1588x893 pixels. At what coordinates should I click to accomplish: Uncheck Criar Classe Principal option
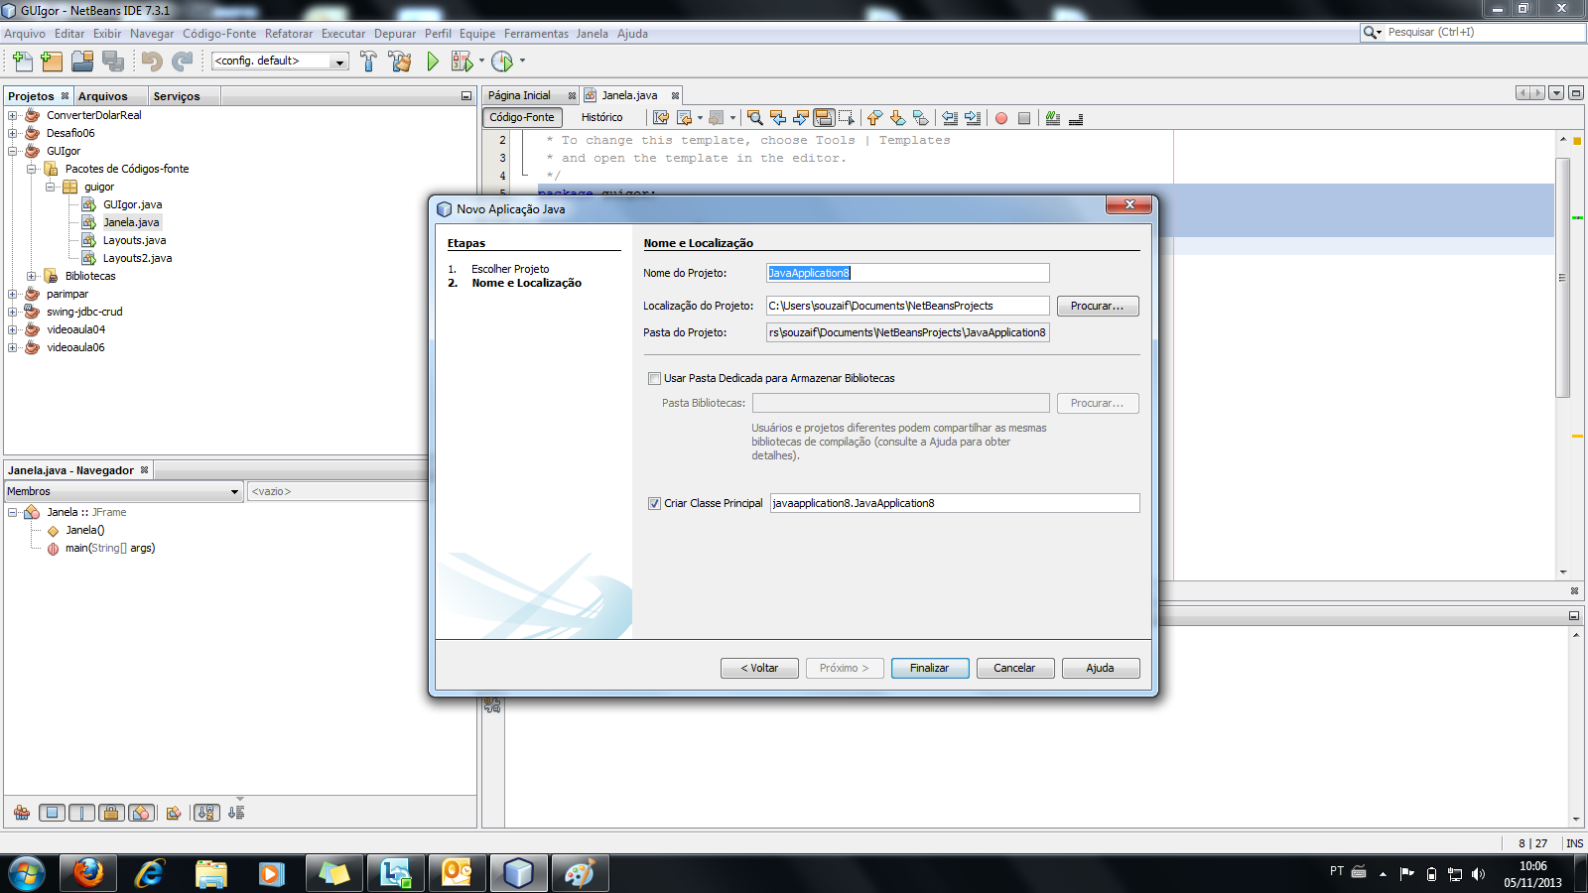(x=652, y=503)
